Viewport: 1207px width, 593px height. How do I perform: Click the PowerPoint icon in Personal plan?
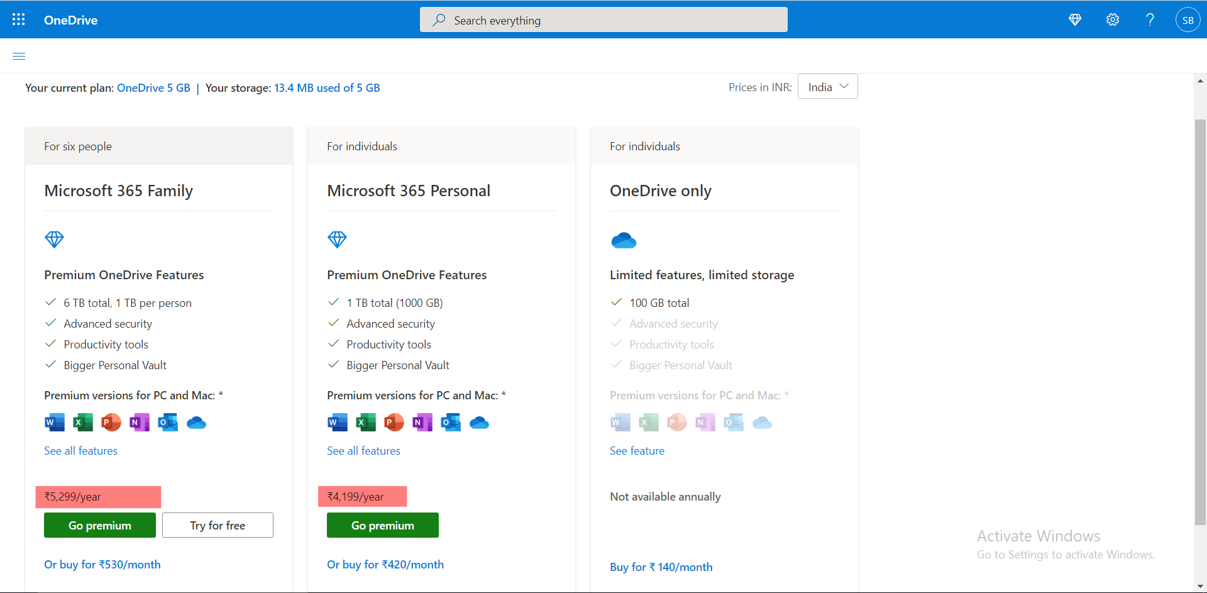click(394, 423)
